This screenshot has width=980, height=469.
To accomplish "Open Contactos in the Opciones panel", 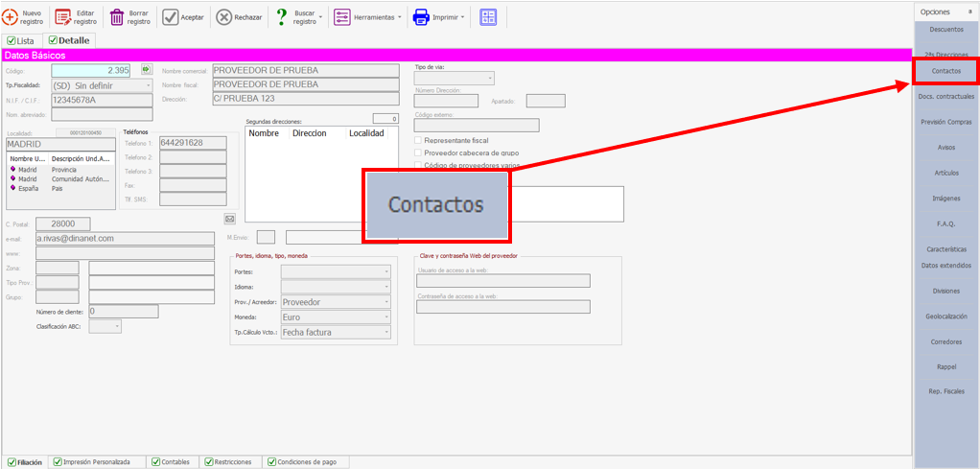I will (x=945, y=72).
